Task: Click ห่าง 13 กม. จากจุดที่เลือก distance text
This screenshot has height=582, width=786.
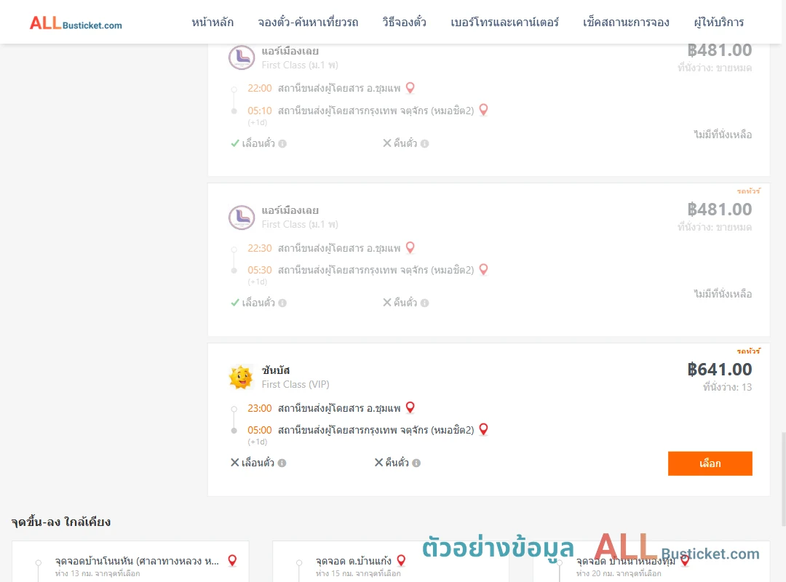Action: (x=98, y=573)
